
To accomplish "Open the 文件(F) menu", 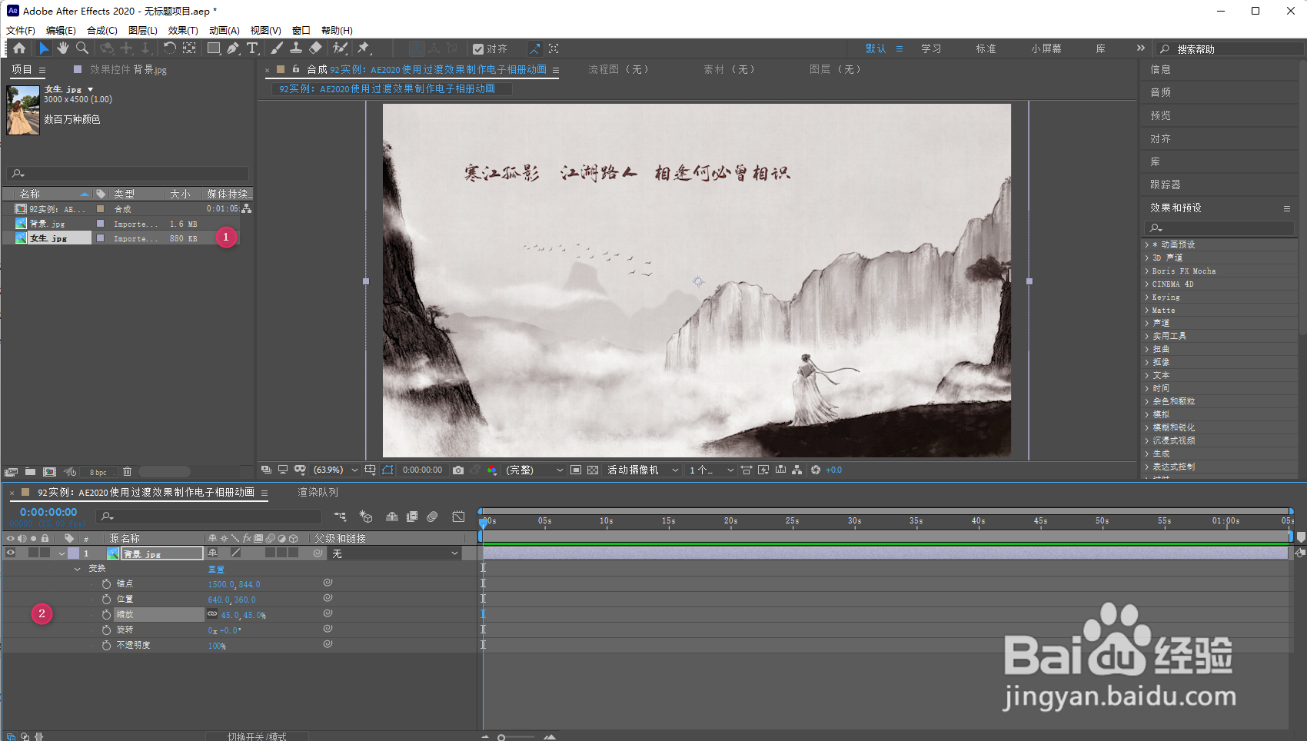I will coord(21,30).
